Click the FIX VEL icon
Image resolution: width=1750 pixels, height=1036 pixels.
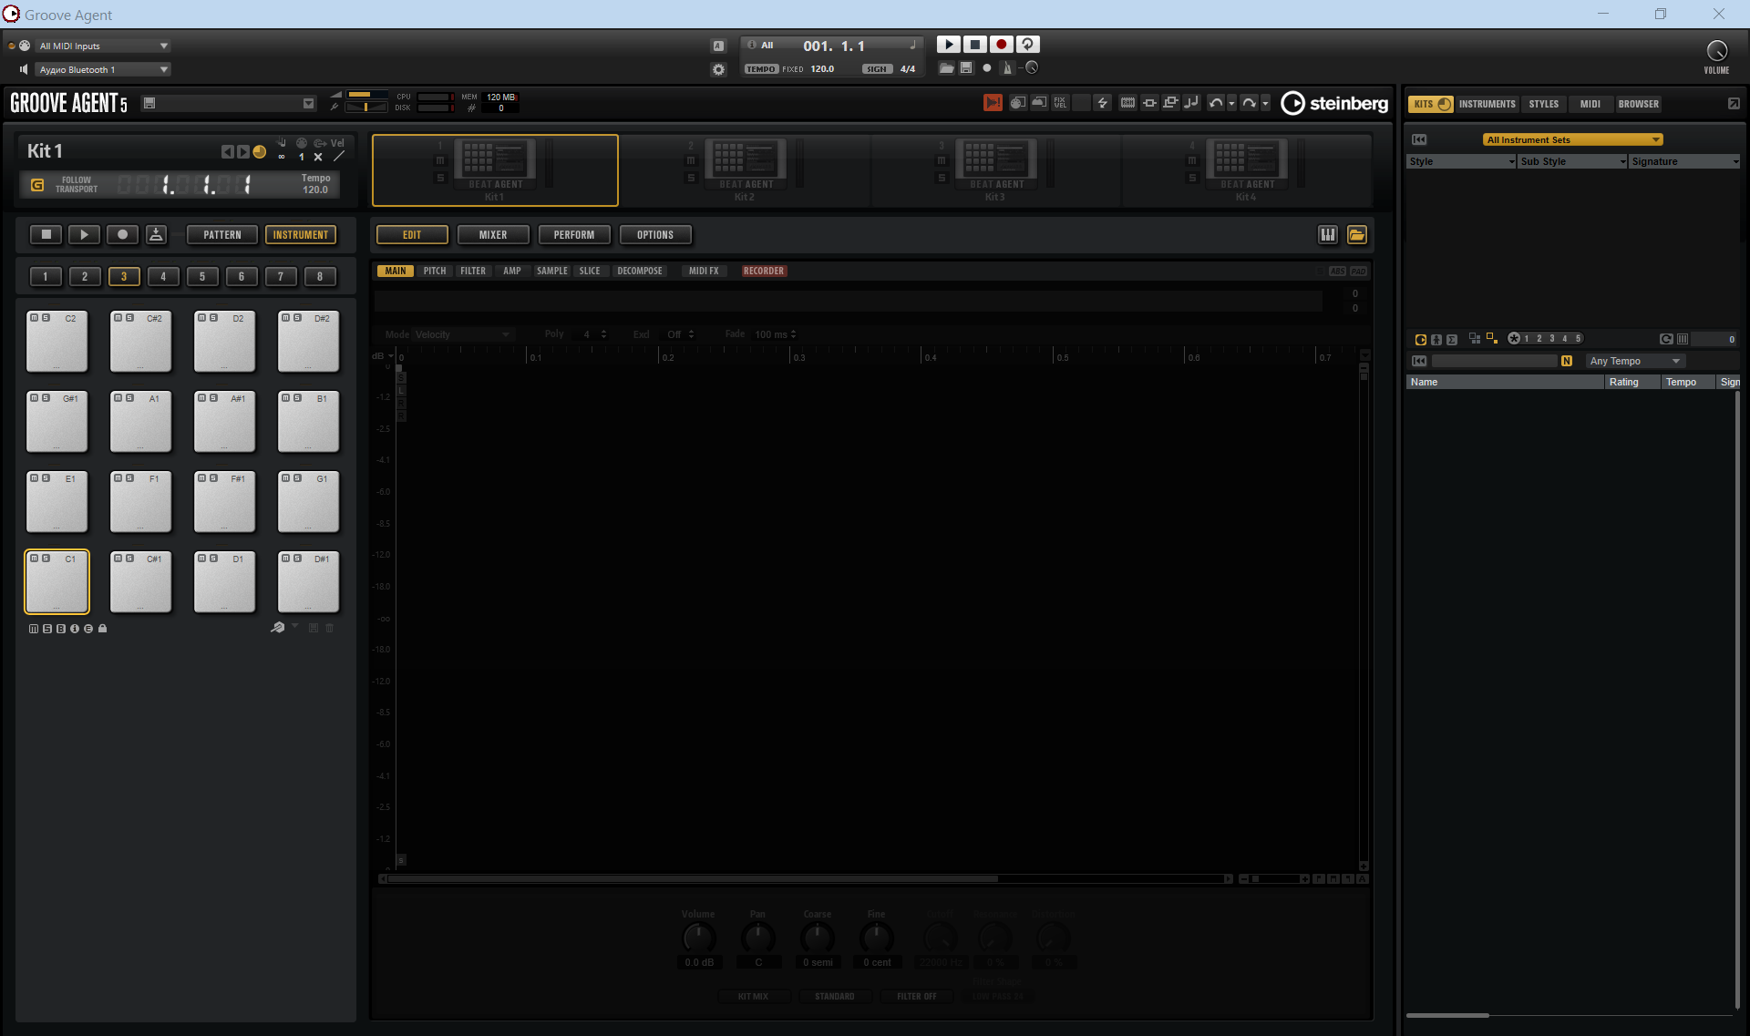[1060, 103]
